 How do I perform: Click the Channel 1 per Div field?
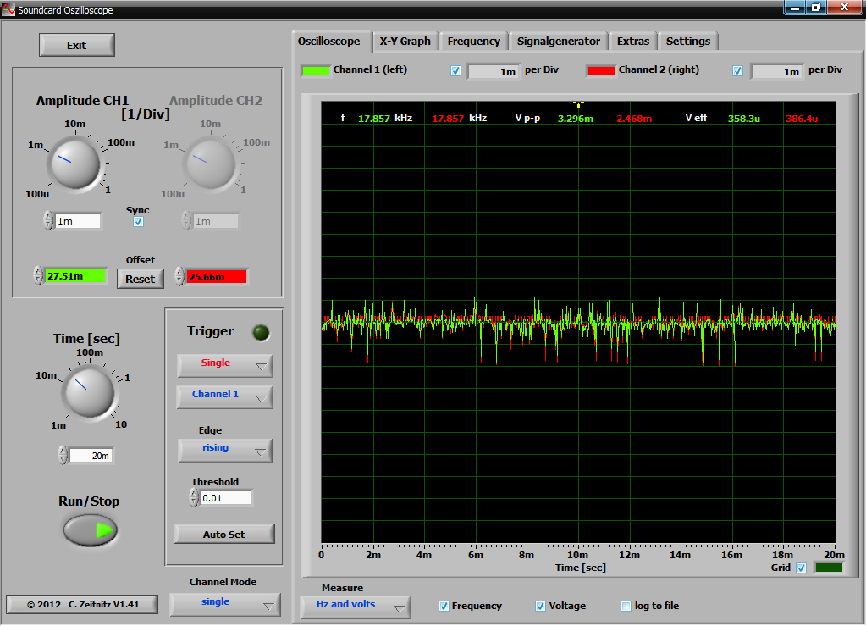click(x=494, y=72)
